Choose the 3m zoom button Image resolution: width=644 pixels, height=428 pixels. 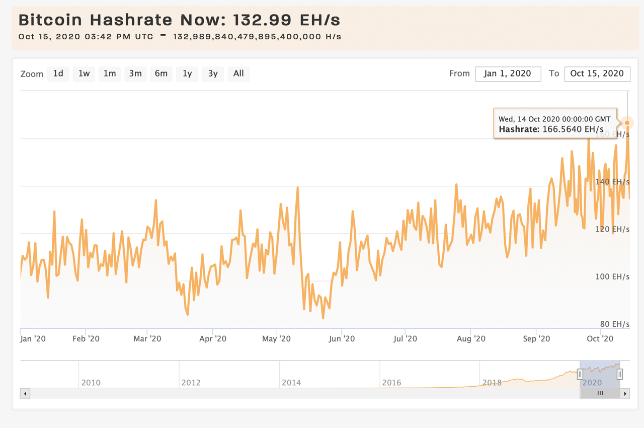135,74
